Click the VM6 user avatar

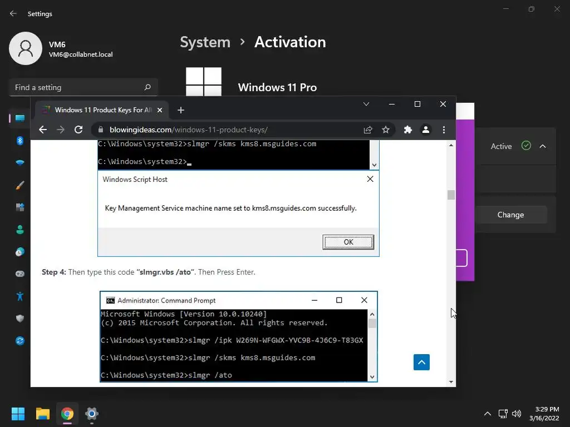(26, 48)
